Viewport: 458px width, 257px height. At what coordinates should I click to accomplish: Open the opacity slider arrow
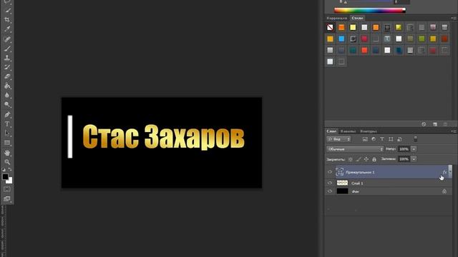coord(414,149)
